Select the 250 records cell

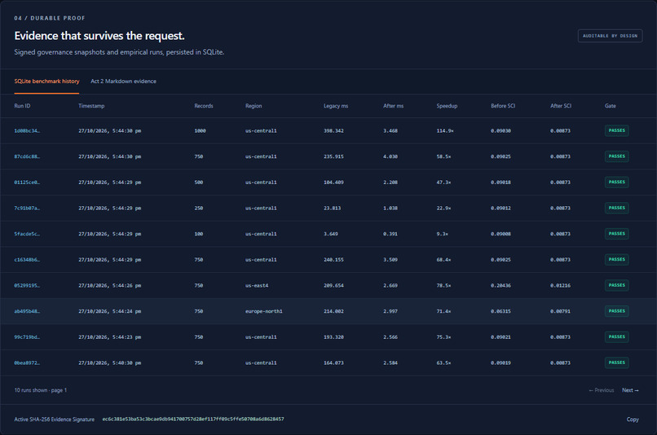(199, 208)
